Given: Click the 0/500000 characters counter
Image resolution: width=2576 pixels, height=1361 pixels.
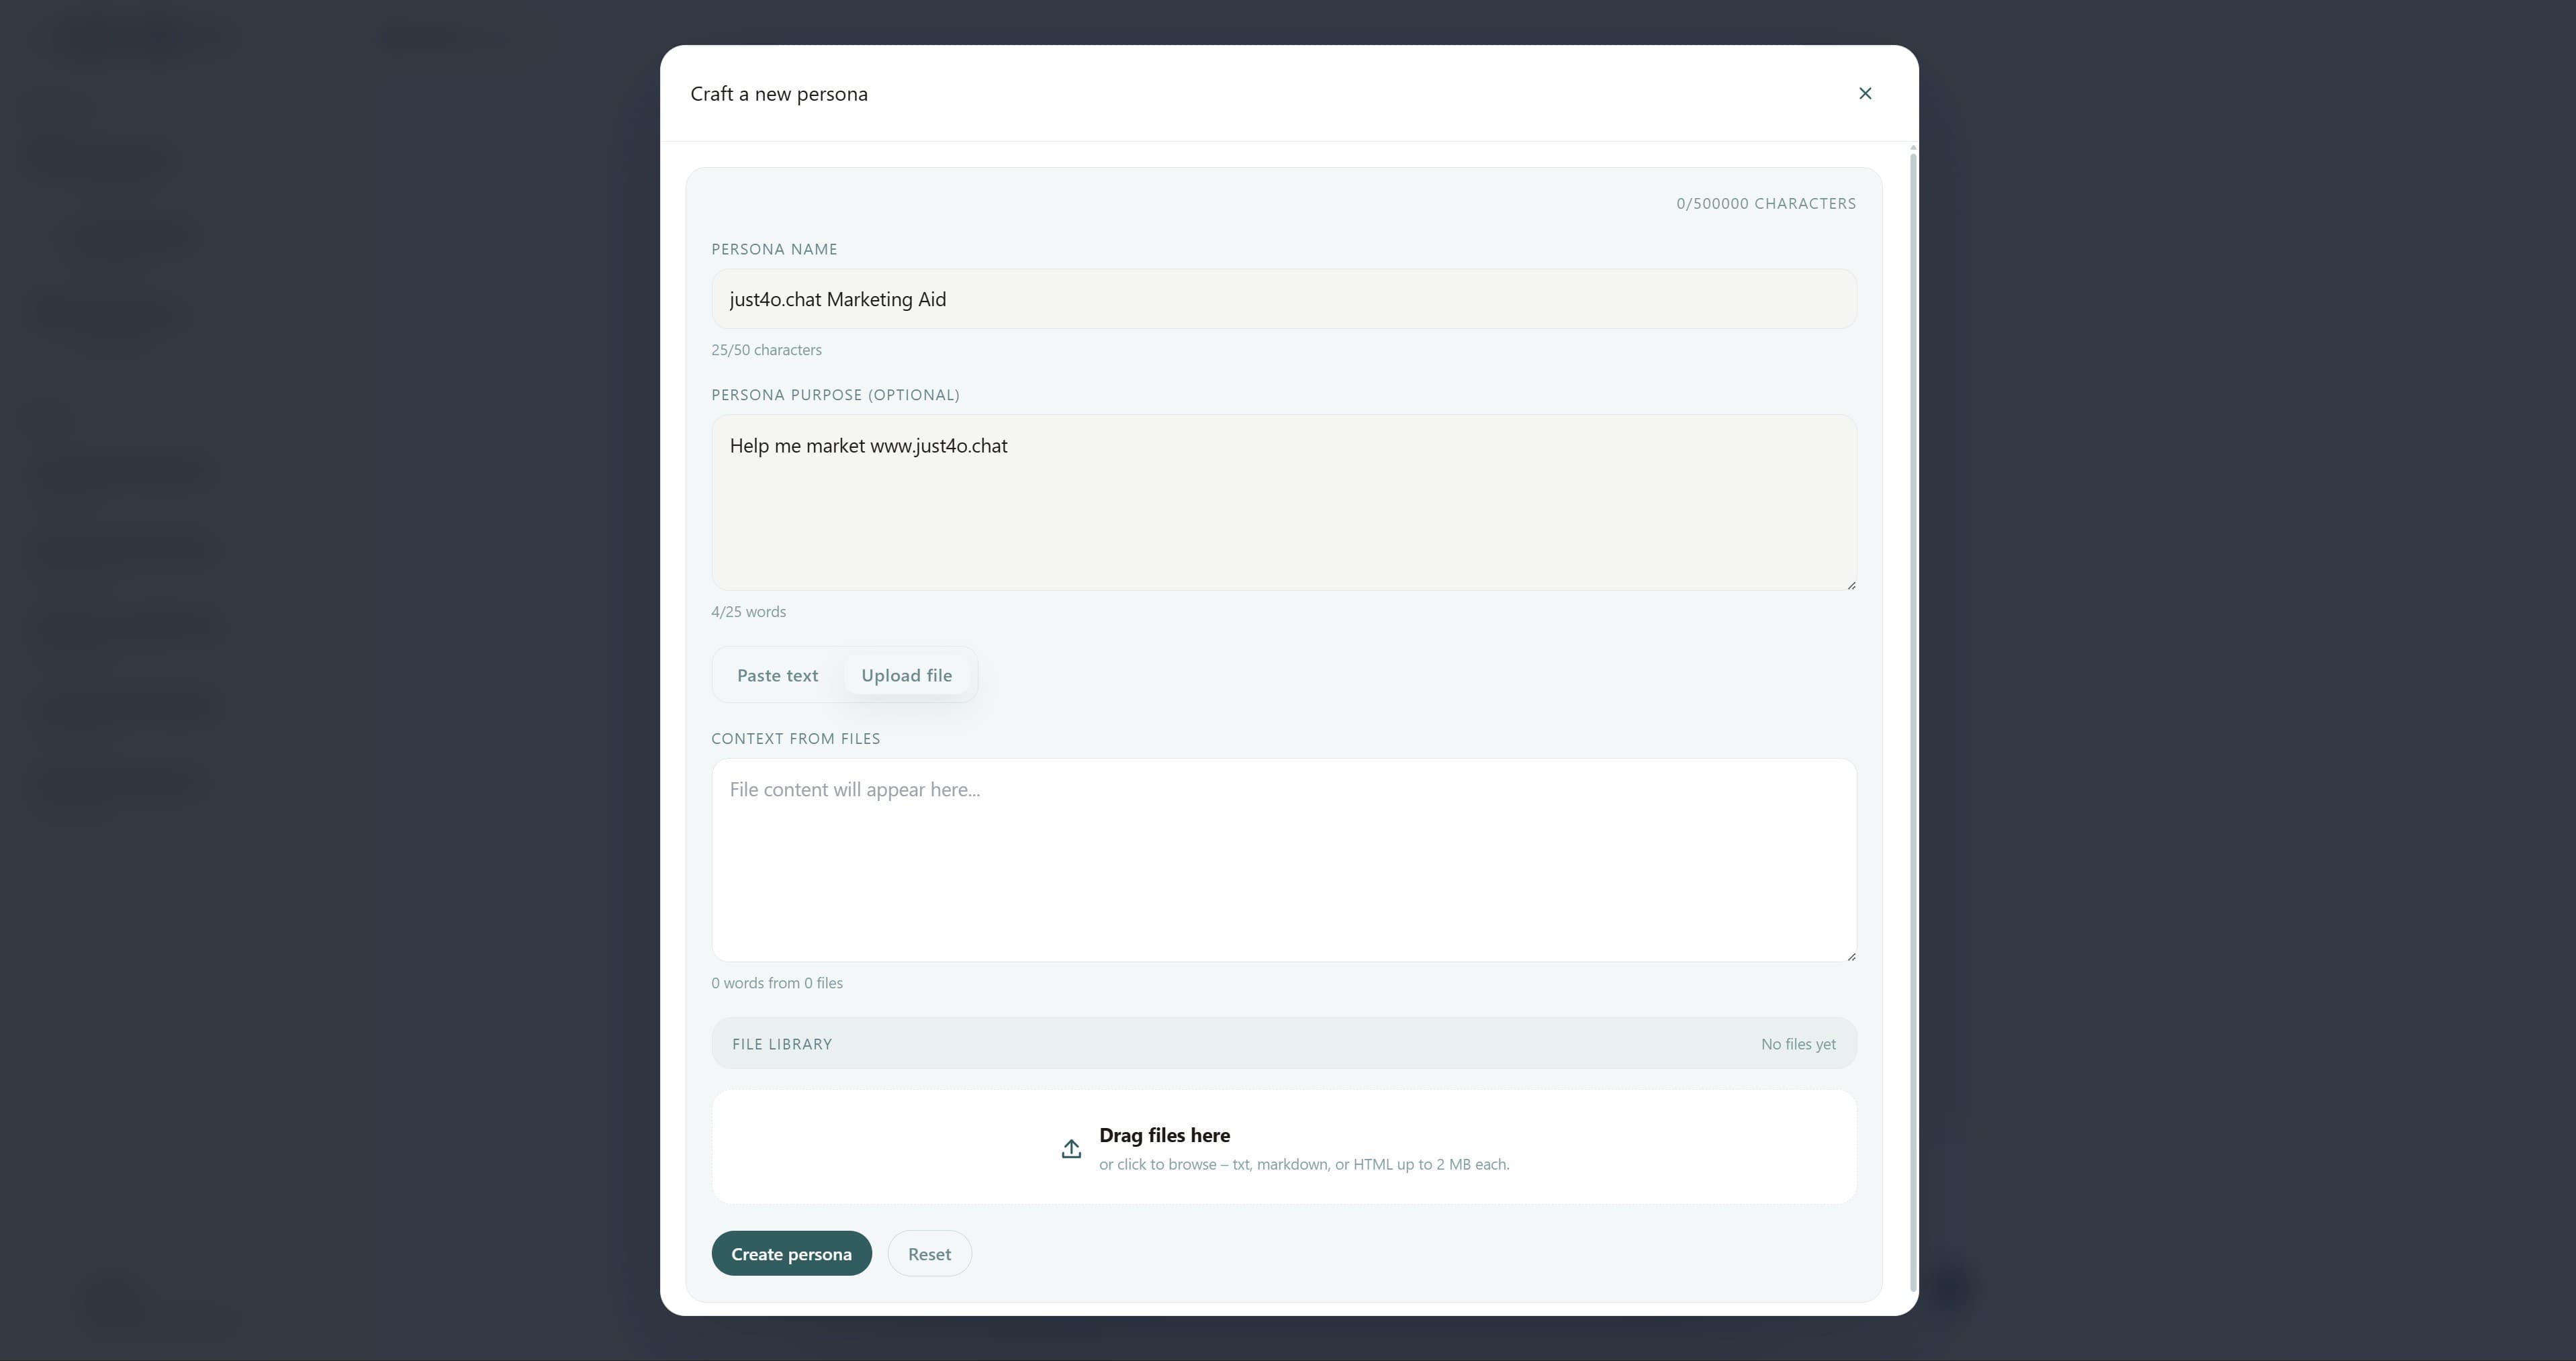Looking at the screenshot, I should (1765, 203).
